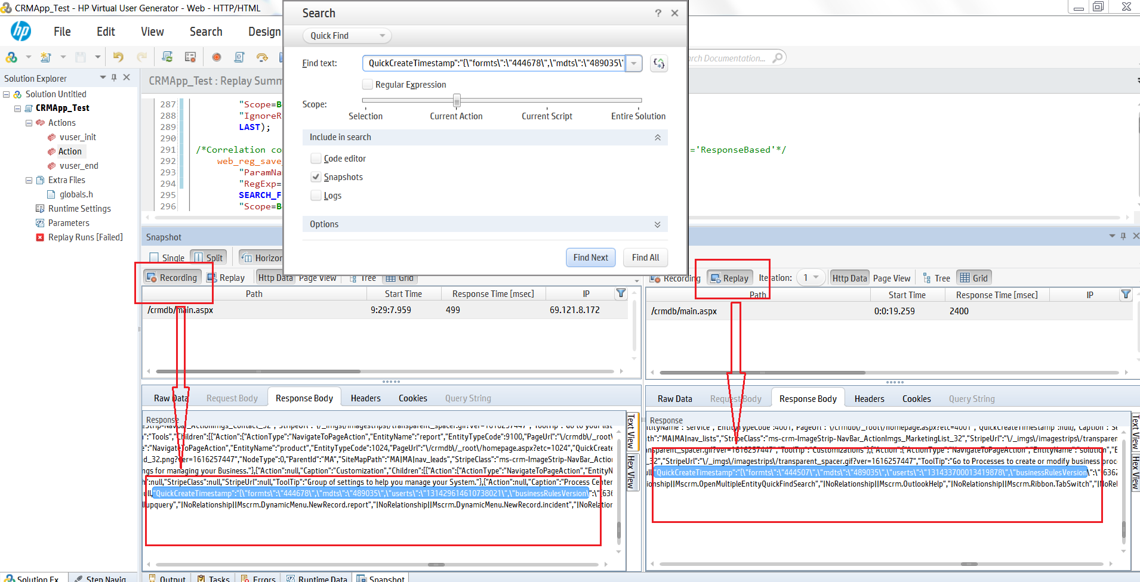The width and height of the screenshot is (1140, 582).
Task: Open the Iteration number dropdown
Action: (811, 278)
